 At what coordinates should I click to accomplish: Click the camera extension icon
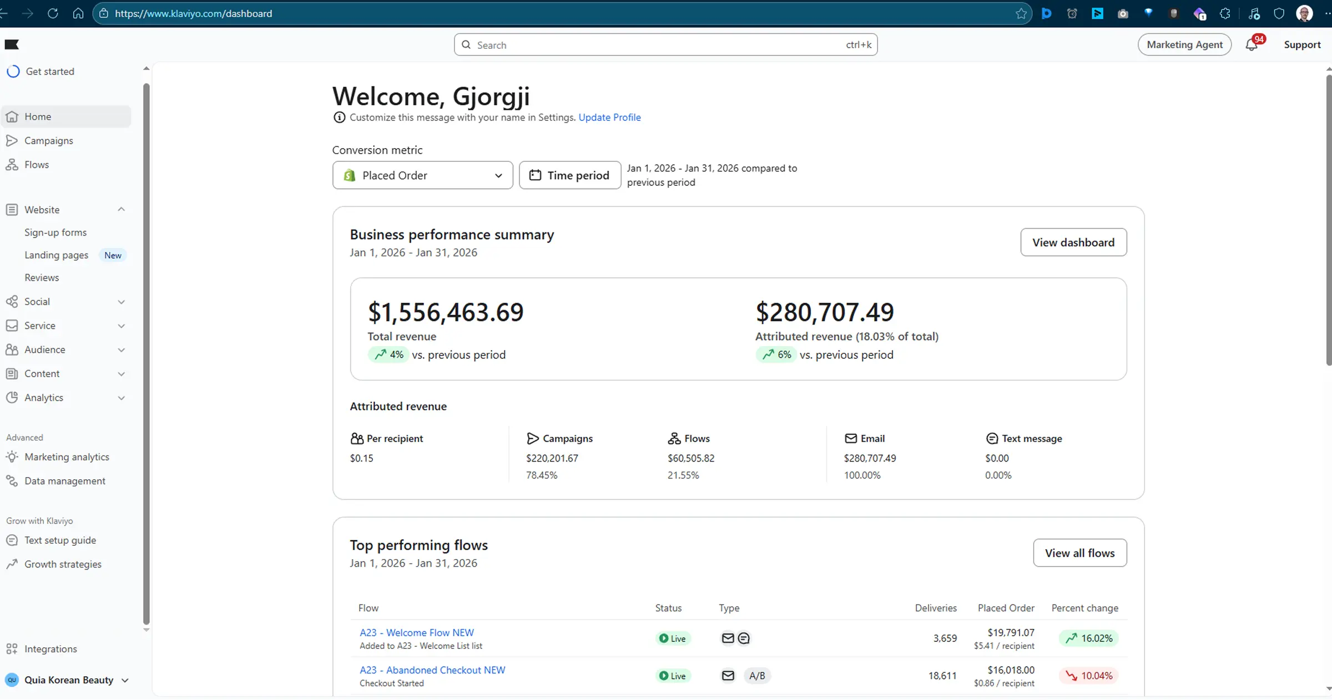[x=1123, y=13]
